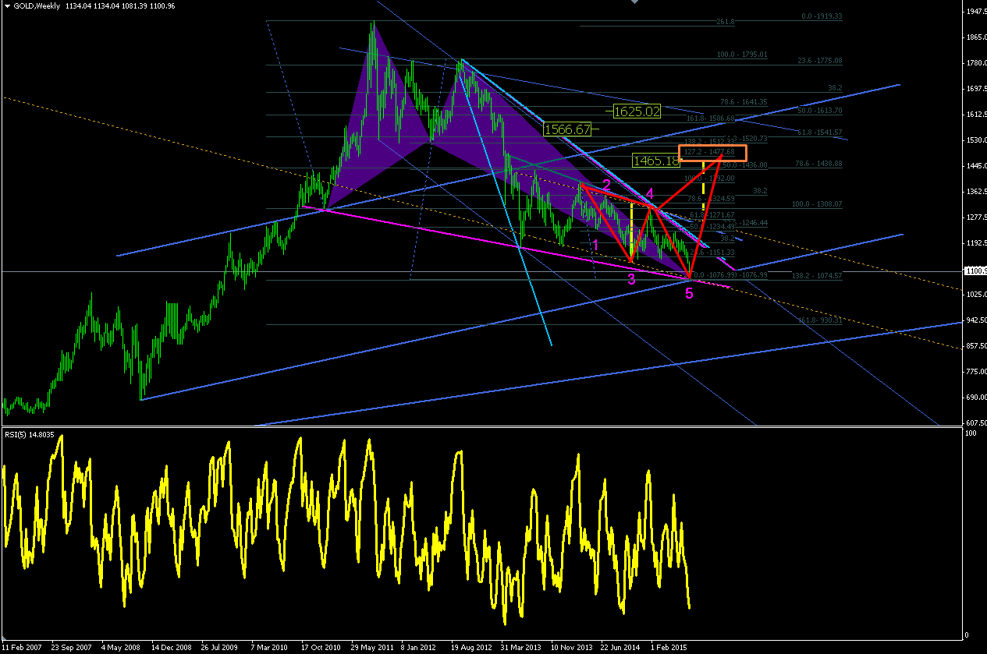Click the 10 Nov 2013 date label
This screenshot has width=987, height=654.
(571, 647)
